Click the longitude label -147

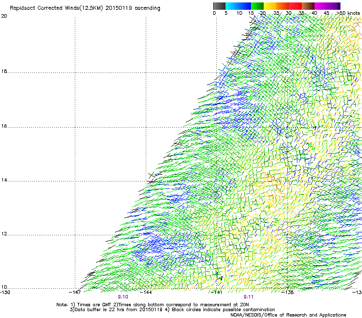click(75, 293)
